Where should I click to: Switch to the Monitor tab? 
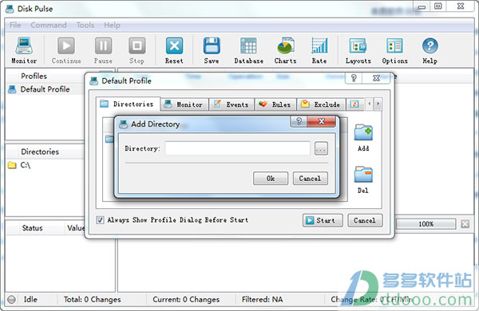click(x=184, y=104)
